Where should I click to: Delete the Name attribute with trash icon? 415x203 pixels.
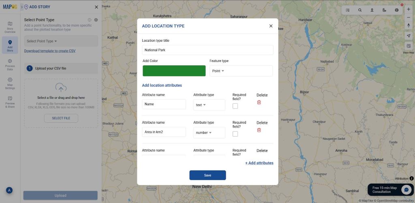259,102
